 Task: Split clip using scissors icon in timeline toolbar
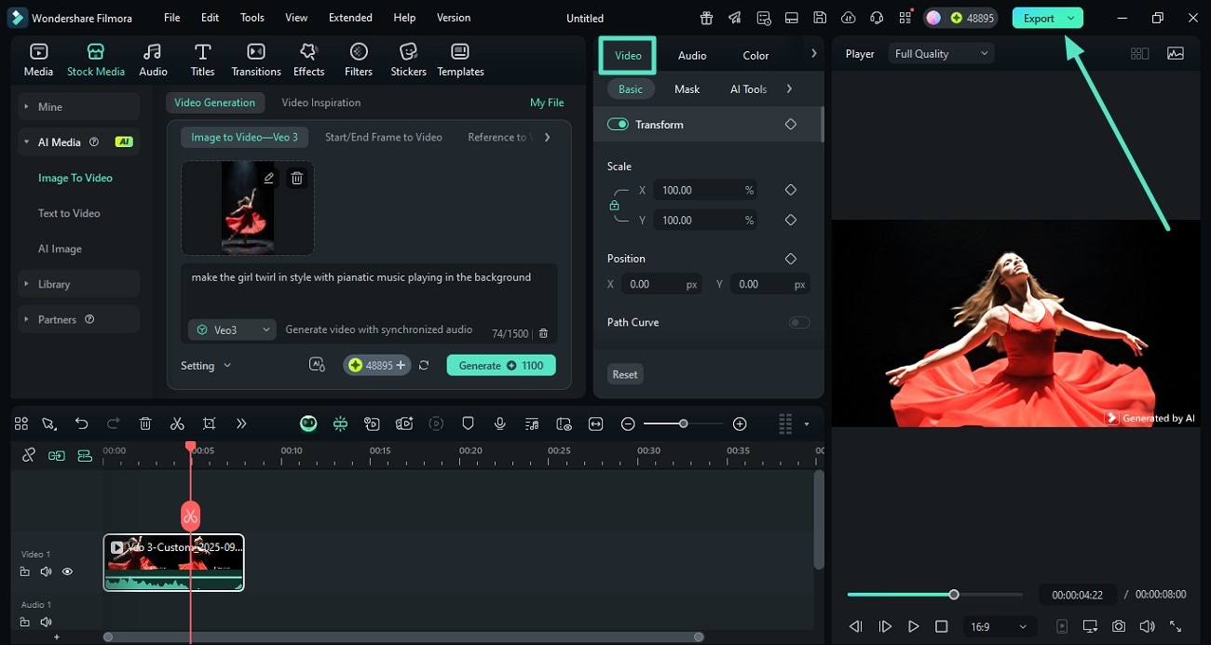tap(177, 423)
